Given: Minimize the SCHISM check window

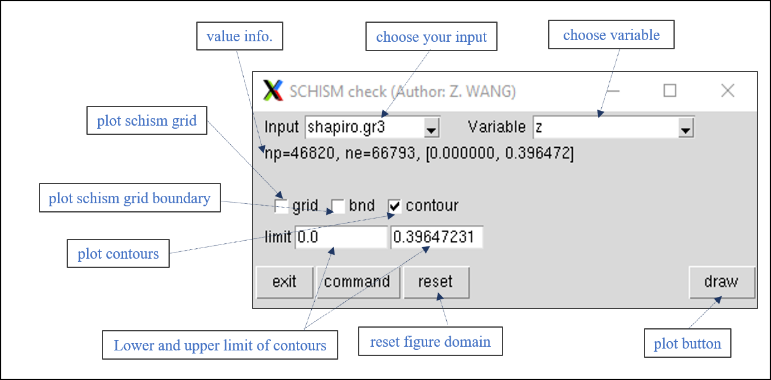Looking at the screenshot, I should click(x=612, y=91).
